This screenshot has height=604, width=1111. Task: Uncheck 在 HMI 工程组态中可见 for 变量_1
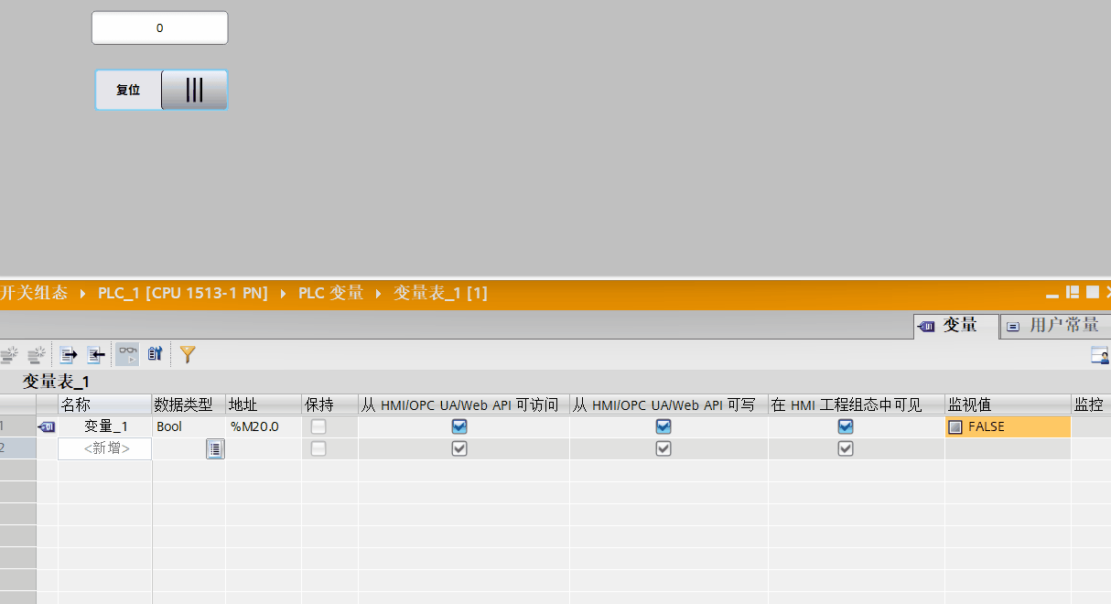click(x=846, y=426)
